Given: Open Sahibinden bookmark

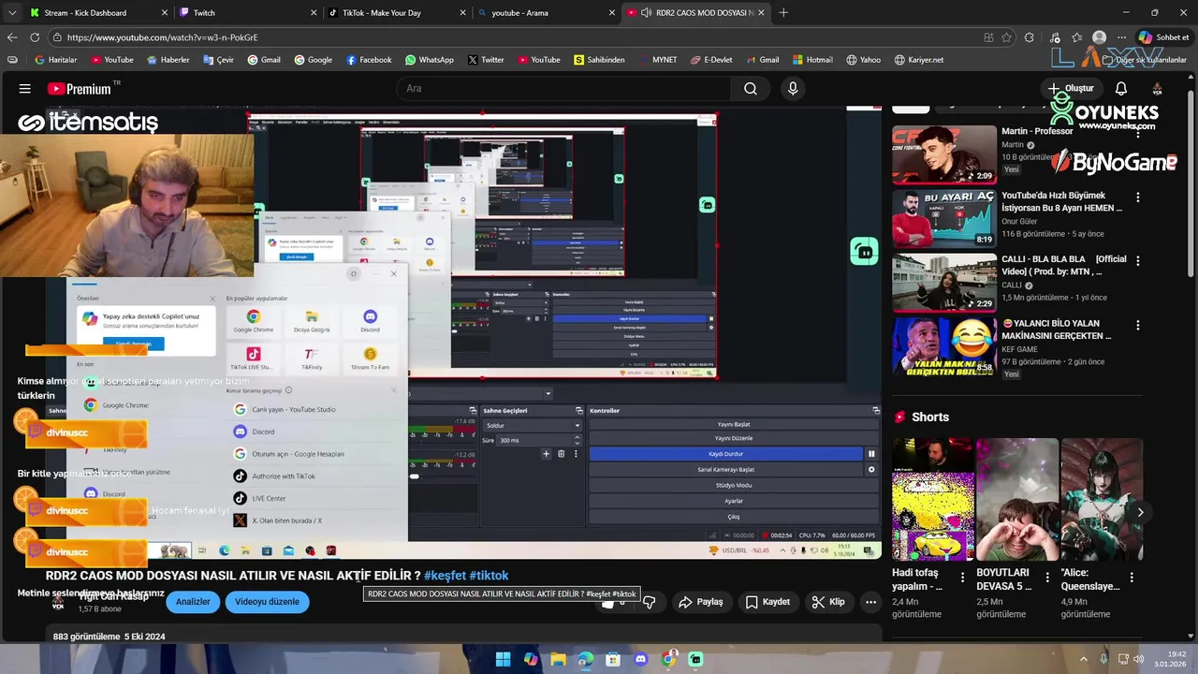Looking at the screenshot, I should [599, 60].
